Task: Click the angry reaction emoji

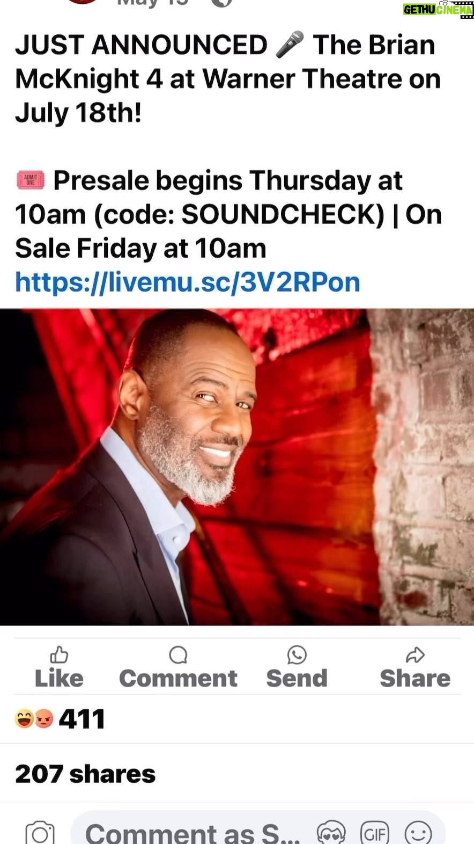Action: click(x=44, y=718)
